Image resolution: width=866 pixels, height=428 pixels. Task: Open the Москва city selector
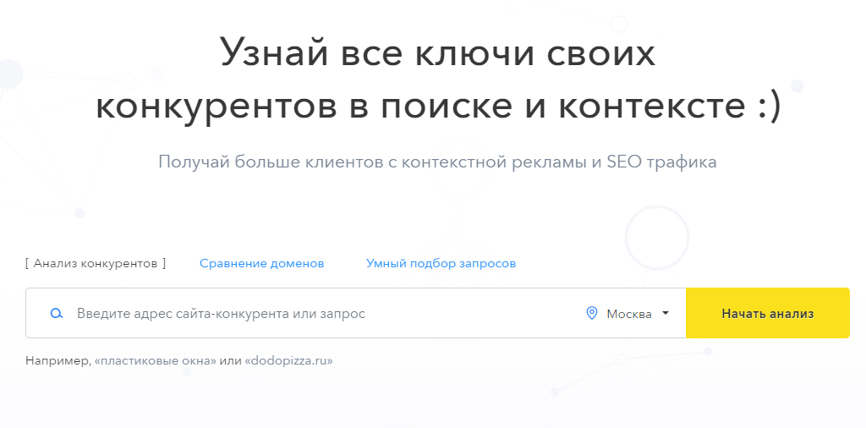tap(629, 314)
